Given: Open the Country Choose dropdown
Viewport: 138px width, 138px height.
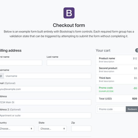Looking at the screenshot, I should pyautogui.click(x=17, y=129).
